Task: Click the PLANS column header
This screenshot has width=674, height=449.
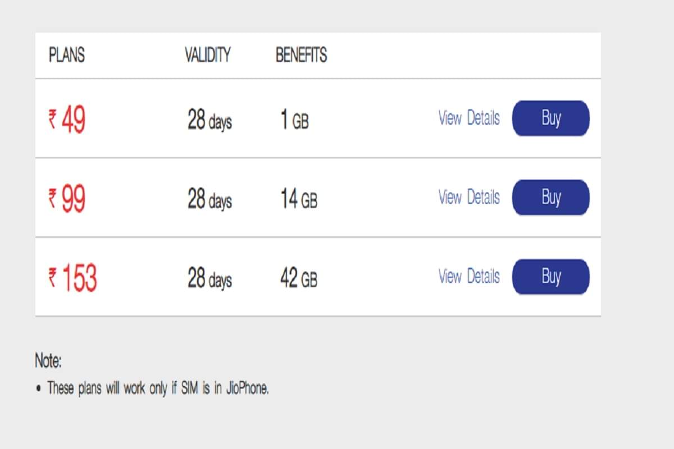Action: pos(67,55)
